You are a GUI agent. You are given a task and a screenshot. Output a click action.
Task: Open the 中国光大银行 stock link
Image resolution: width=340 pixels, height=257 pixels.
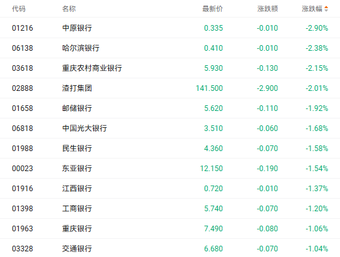click(x=85, y=128)
